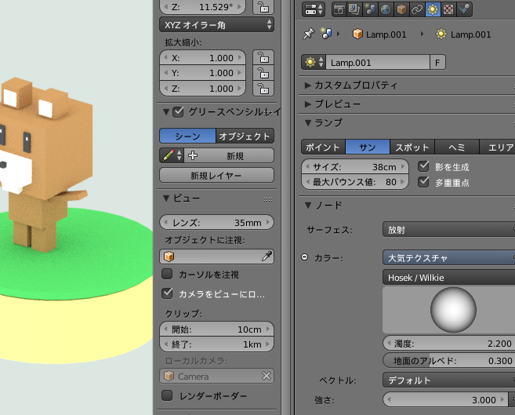Open the Scene properties tab

click(x=370, y=9)
